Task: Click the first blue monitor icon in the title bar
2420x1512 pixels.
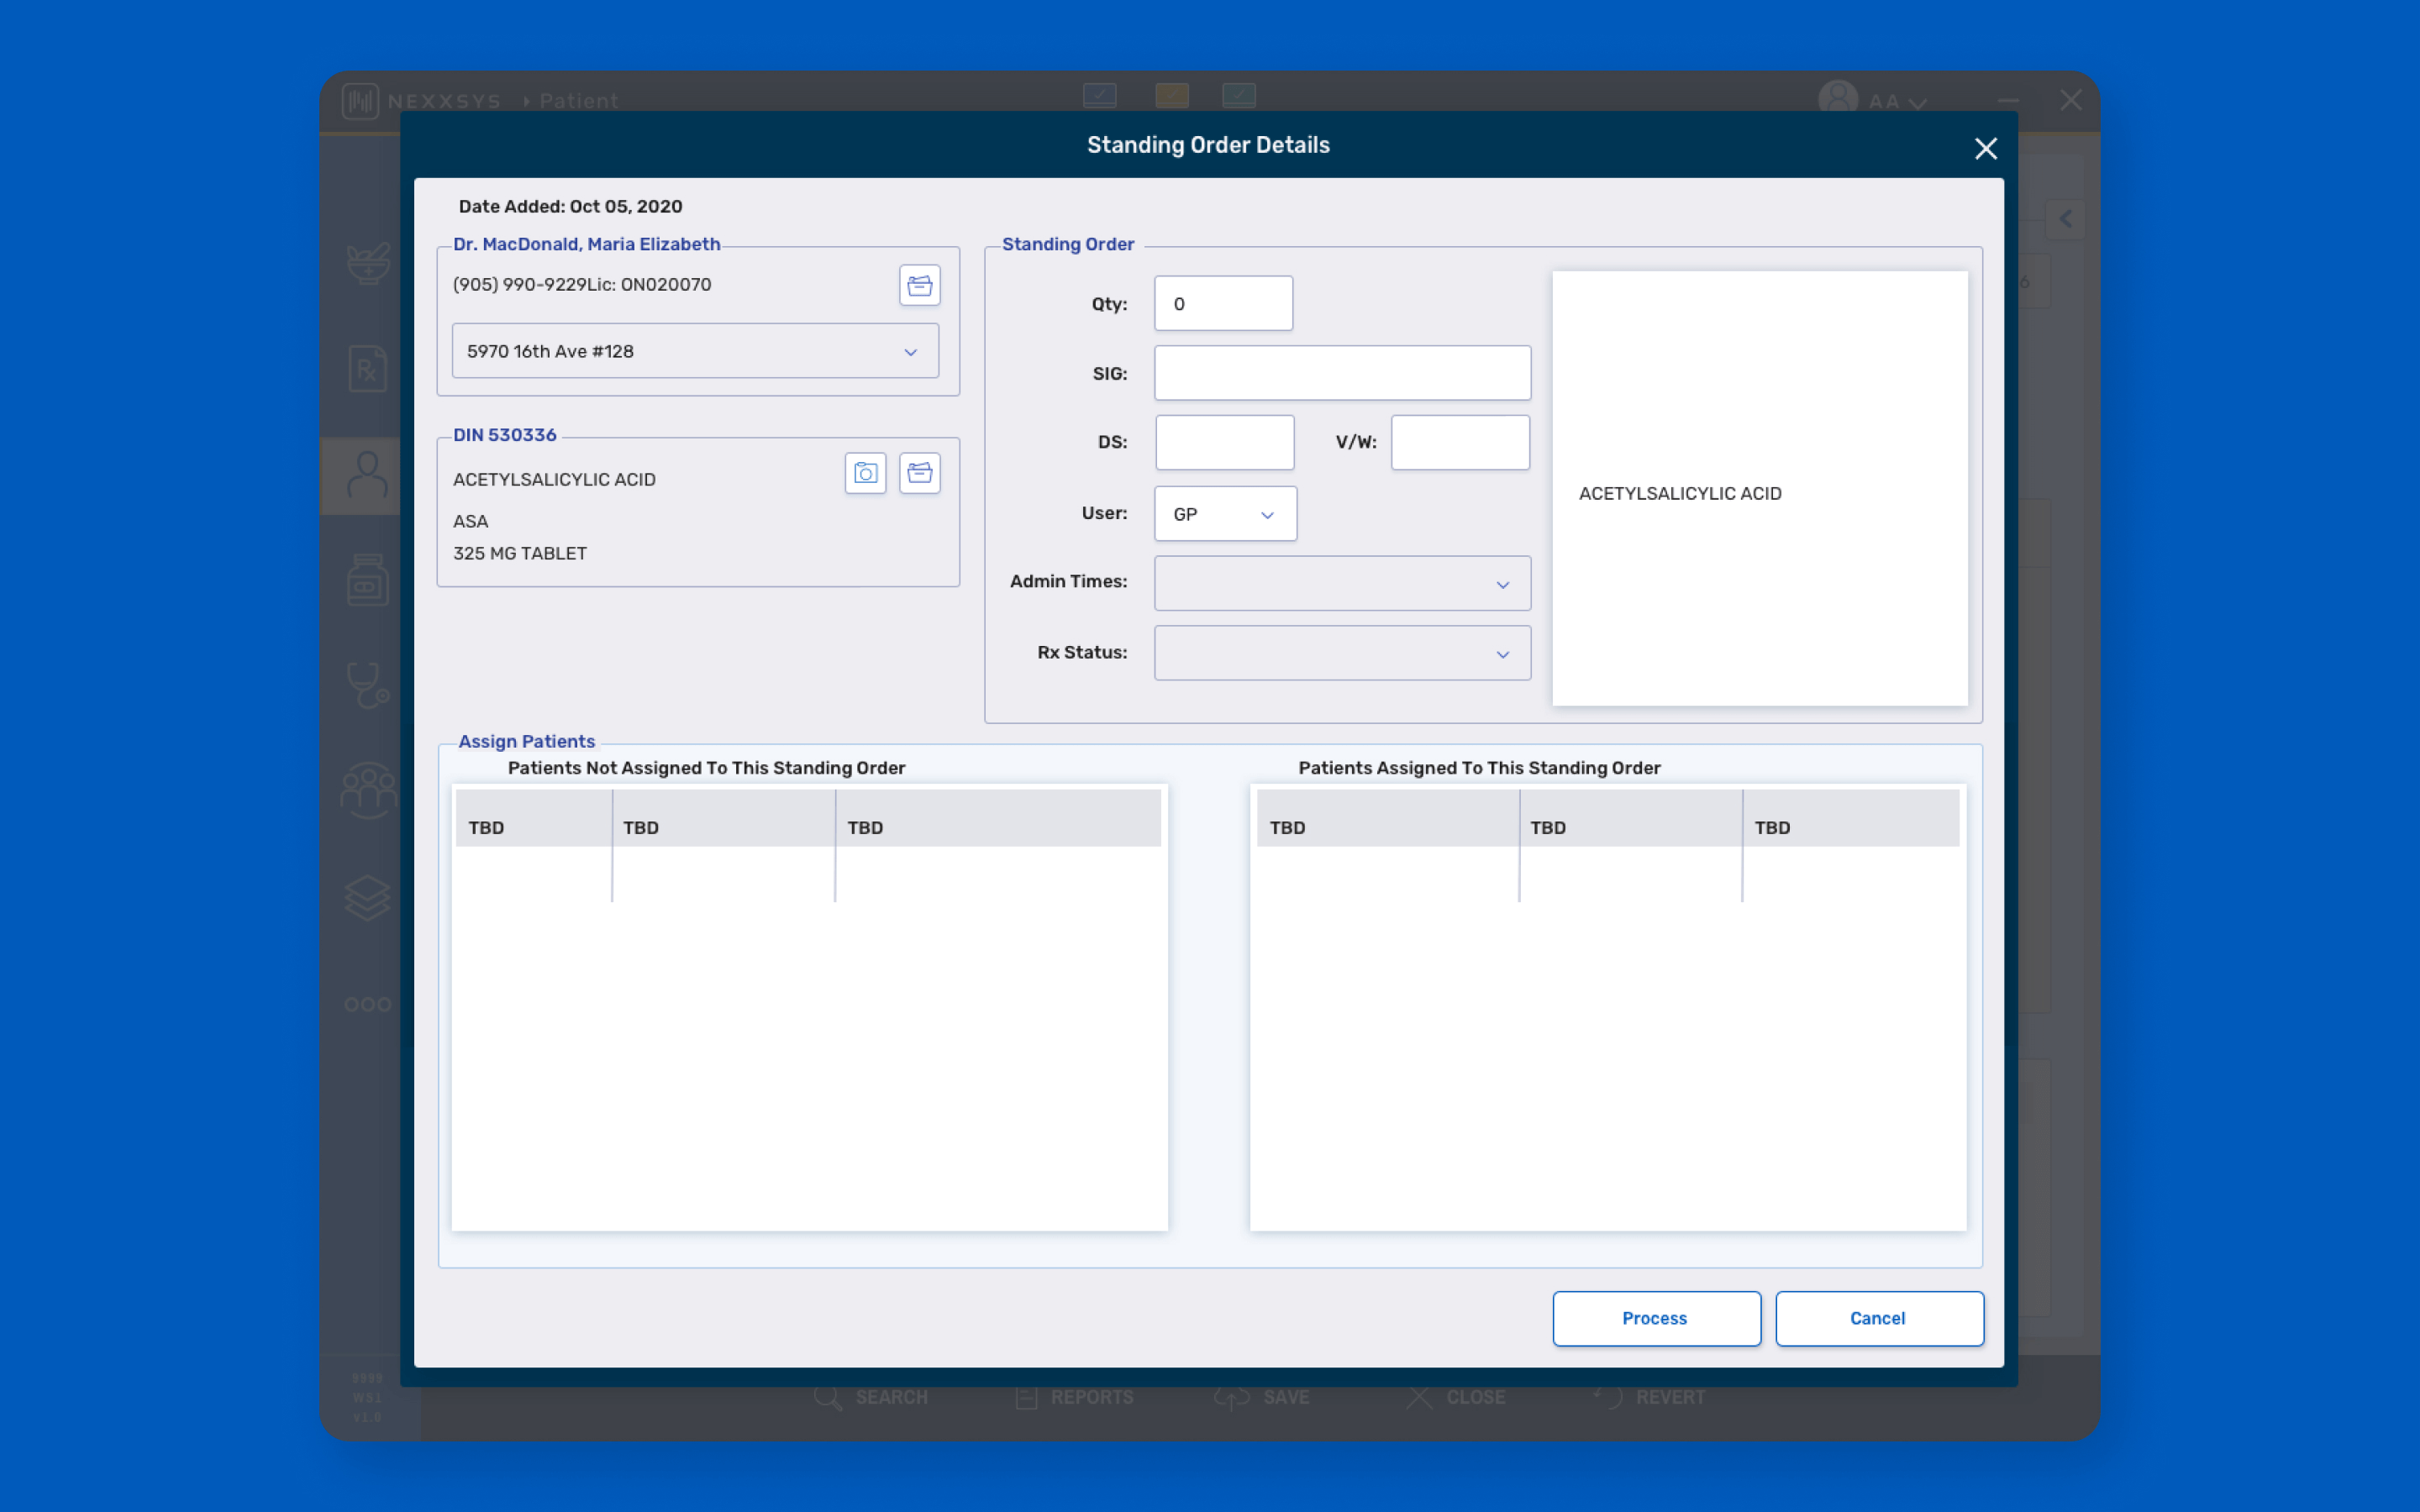Action: click(x=1099, y=96)
